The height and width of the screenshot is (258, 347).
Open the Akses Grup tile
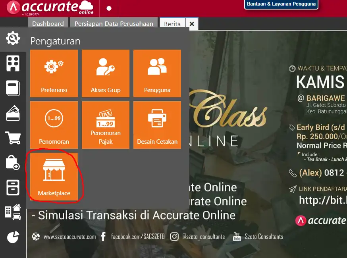[106, 73]
